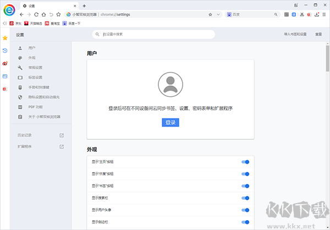Toggle 显示"主页"按钮 switch

(245, 162)
